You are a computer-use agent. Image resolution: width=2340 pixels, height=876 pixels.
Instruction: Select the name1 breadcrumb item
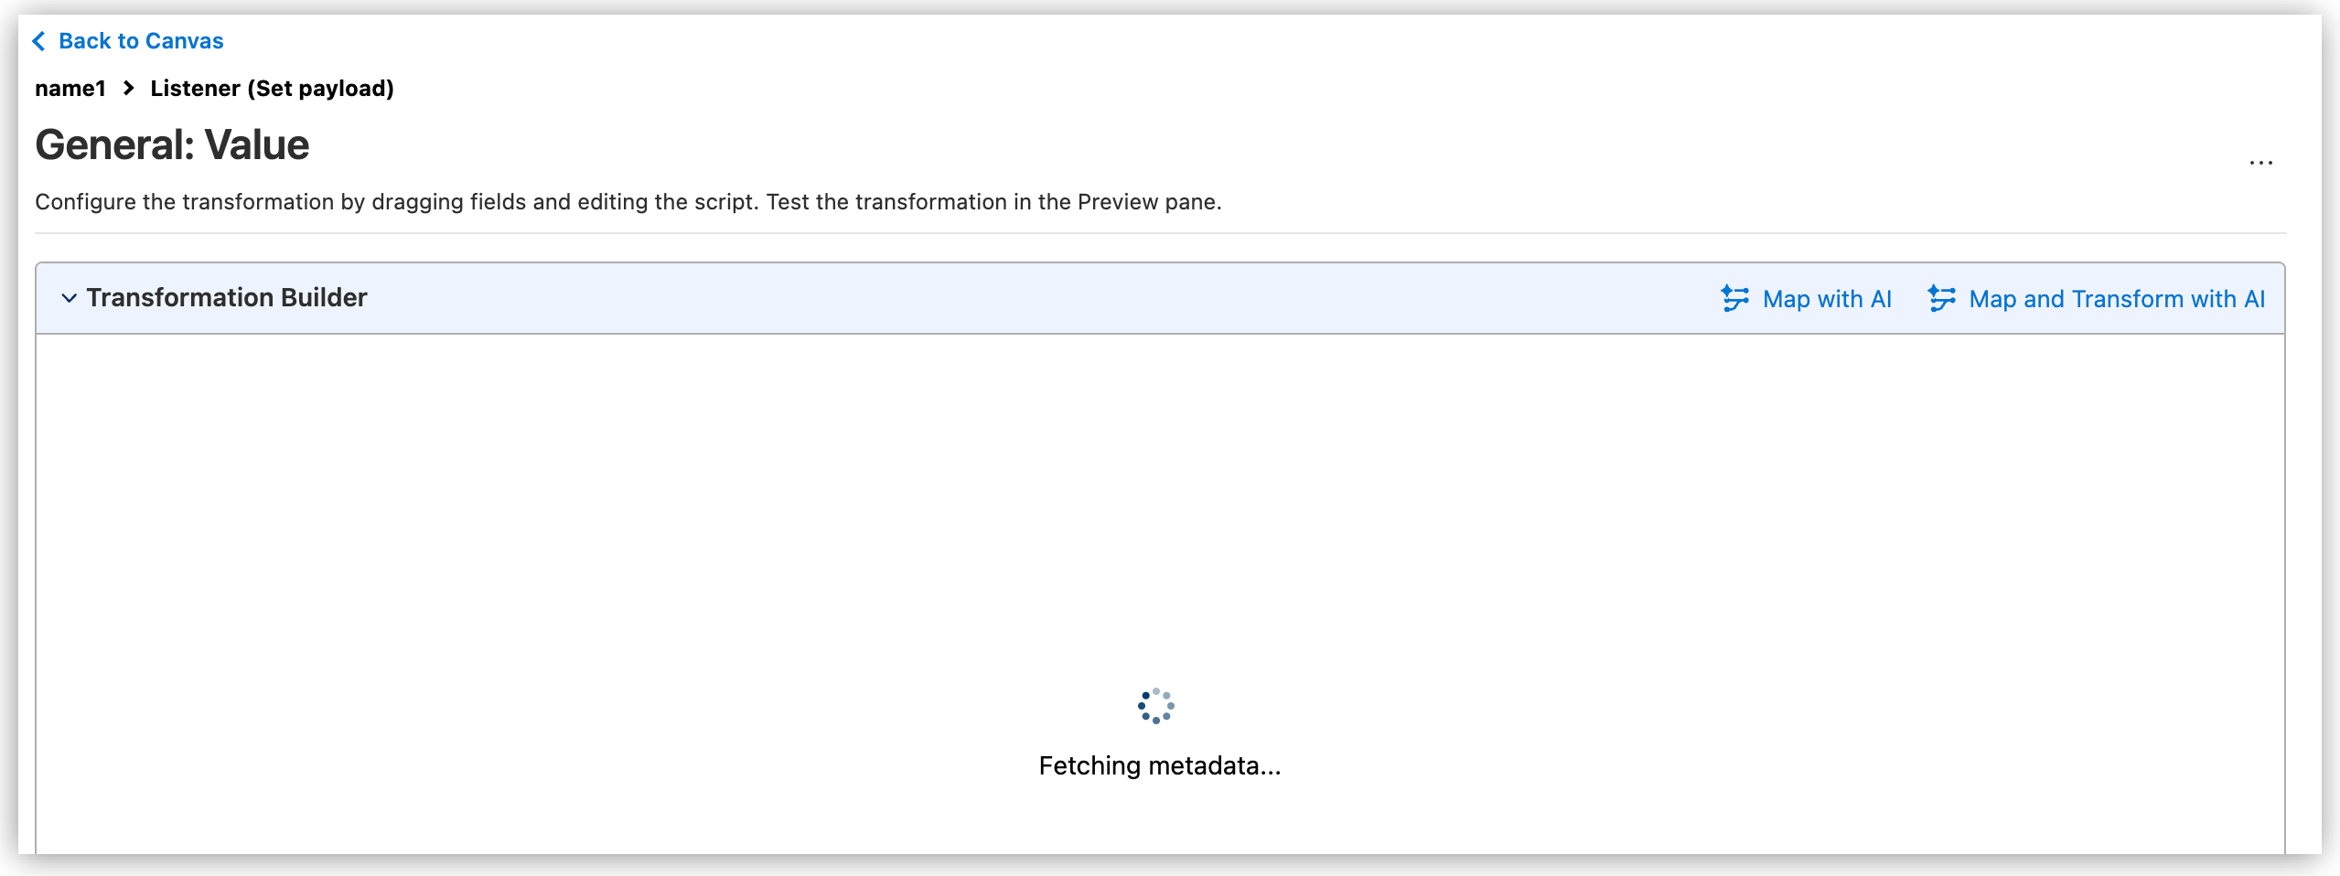coord(71,89)
